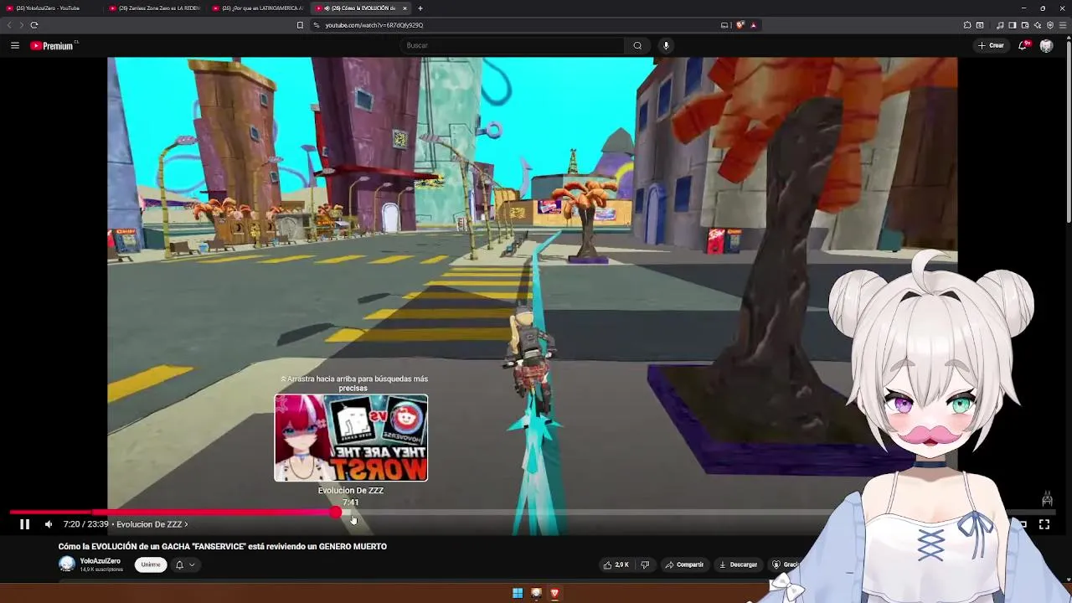Open the Brave playlist music note icon
The image size is (1072, 603).
[x=1000, y=25]
